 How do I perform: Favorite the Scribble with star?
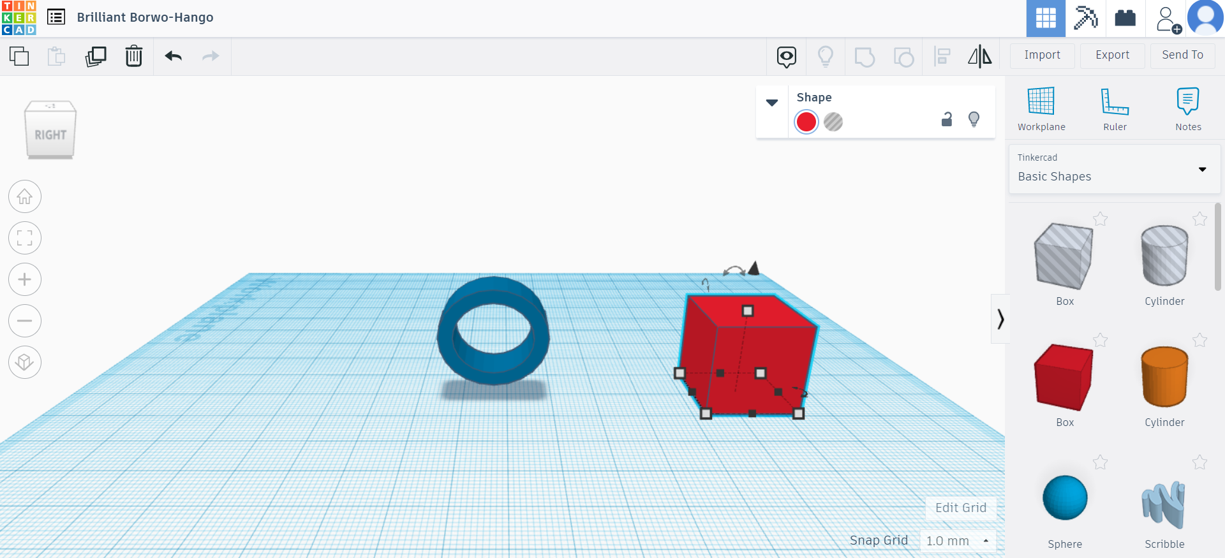(x=1199, y=462)
